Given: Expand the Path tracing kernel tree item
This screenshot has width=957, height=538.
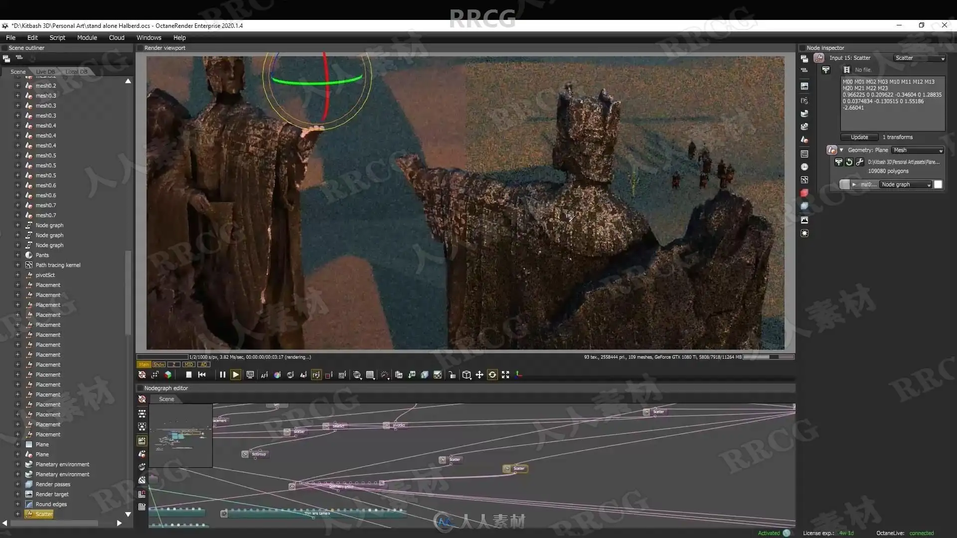Looking at the screenshot, I should click(x=17, y=265).
